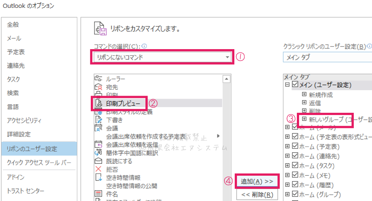The width and height of the screenshot is (372, 201).
Task: Open 会議出席依頼を作成する予定表 submenu arrow
Action: click(x=218, y=136)
